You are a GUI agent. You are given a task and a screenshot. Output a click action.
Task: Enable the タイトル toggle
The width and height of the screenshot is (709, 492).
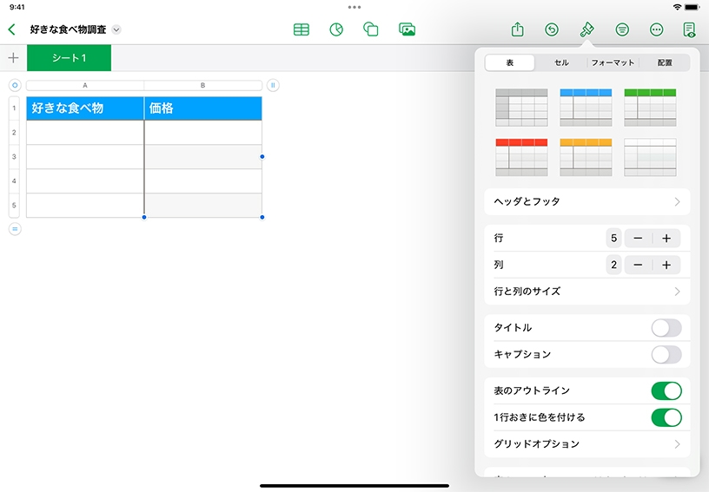click(x=666, y=328)
